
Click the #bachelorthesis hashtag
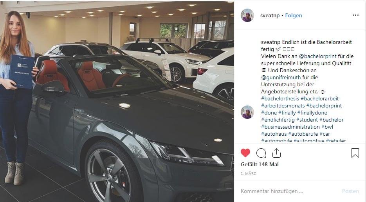280,98
